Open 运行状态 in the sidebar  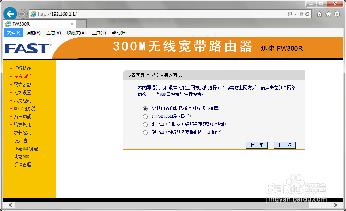pos(22,68)
